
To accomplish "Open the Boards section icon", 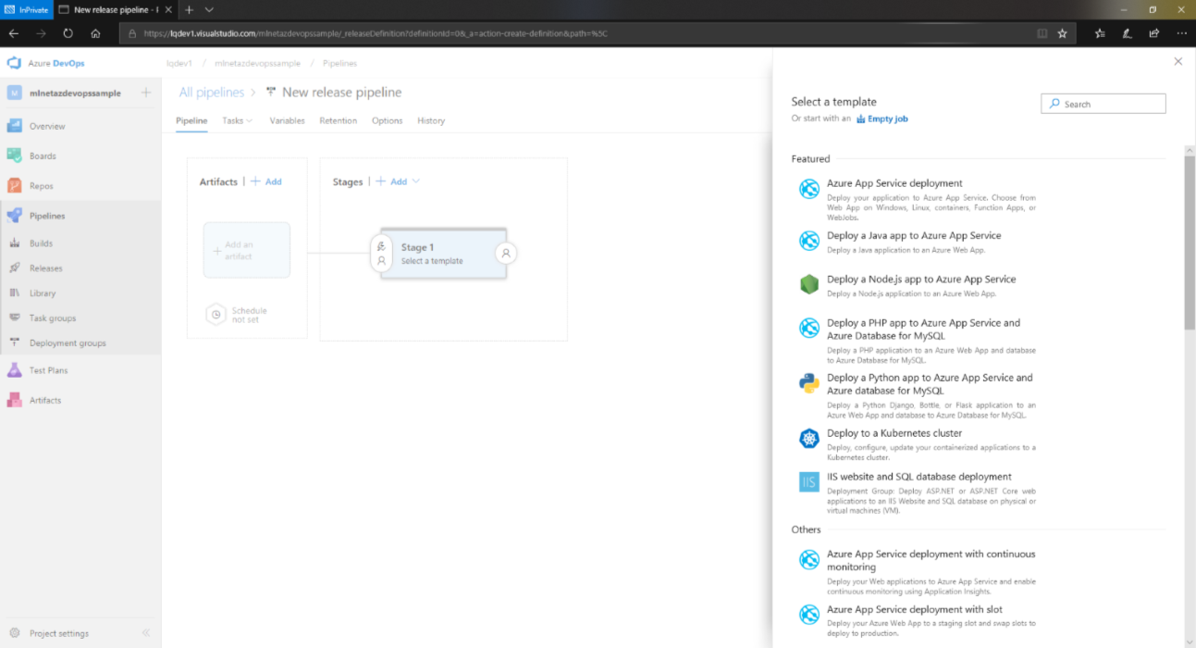I will (14, 156).
